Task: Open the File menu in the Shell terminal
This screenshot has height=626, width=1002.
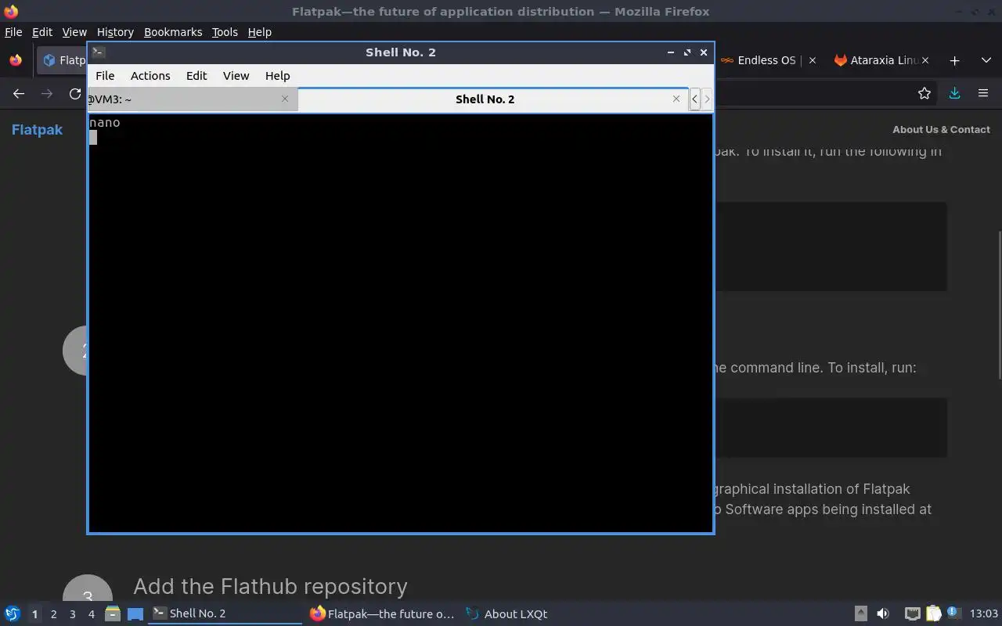Action: pos(105,76)
